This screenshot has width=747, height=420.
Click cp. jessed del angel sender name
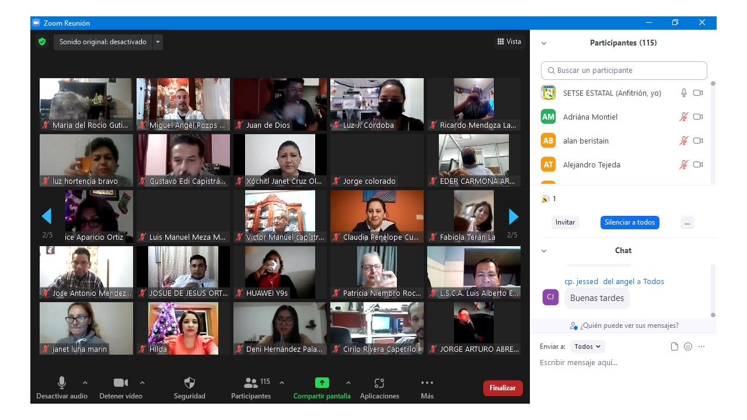pos(599,281)
